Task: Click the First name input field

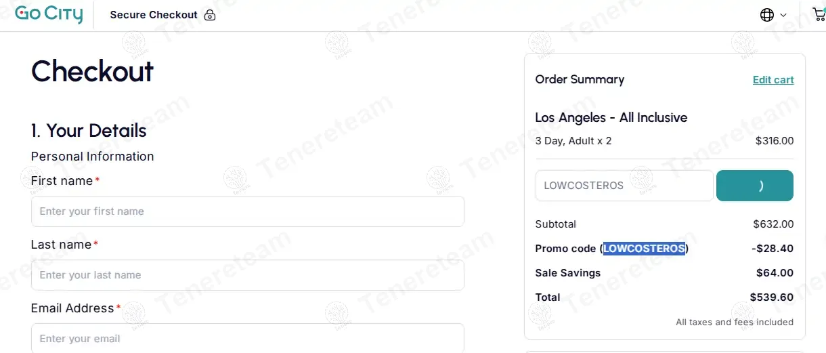Action: [x=247, y=211]
